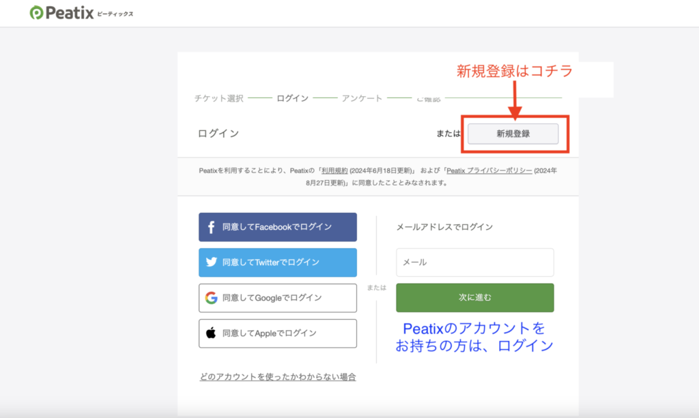Select the final ご確認 step

429,98
